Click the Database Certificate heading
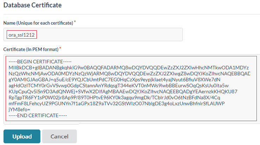The width and height of the screenshot is (260, 145). [33, 5]
